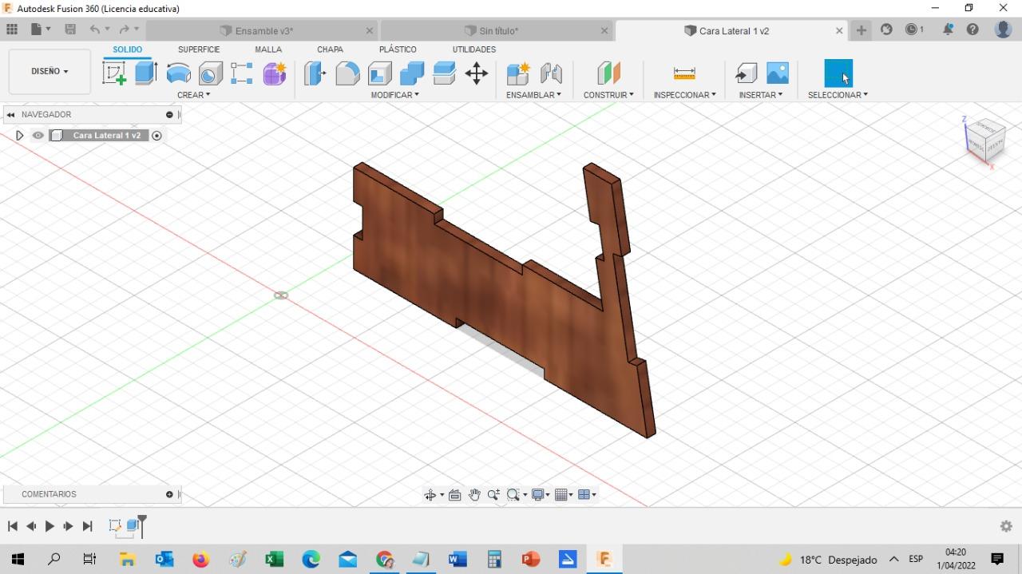Open the INSERTAR dropdown menu
The image size is (1022, 574).
[x=760, y=94]
